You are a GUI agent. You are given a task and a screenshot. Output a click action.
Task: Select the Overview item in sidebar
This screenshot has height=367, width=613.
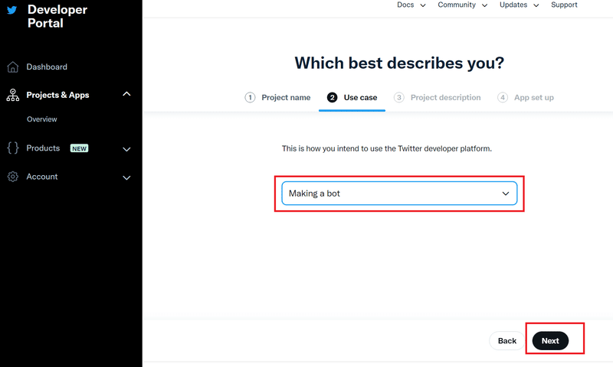(42, 119)
